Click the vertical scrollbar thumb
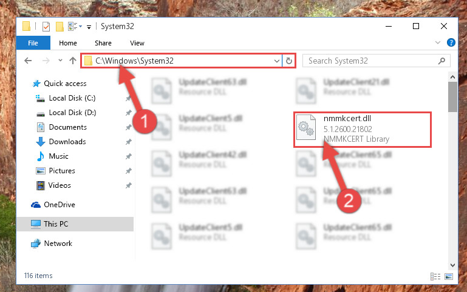 click(x=452, y=97)
